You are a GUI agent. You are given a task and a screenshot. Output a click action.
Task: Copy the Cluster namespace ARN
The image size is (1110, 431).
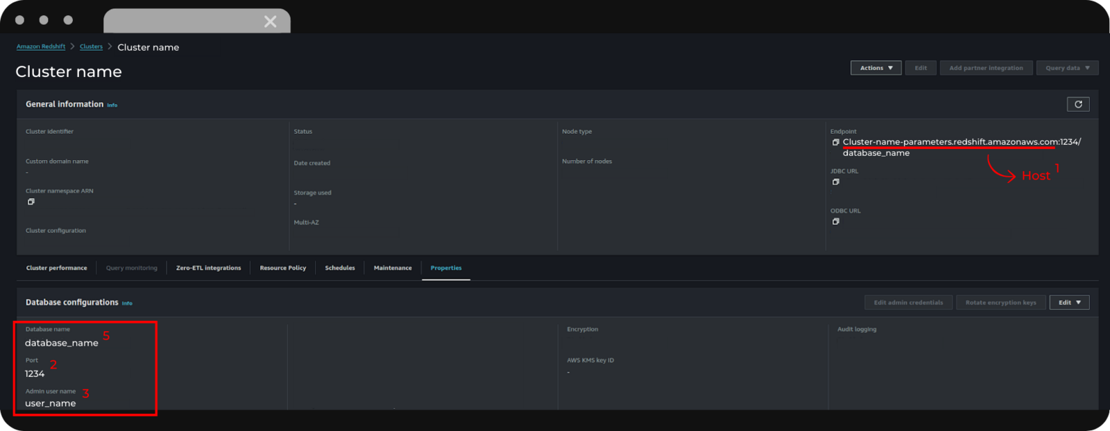tap(31, 202)
